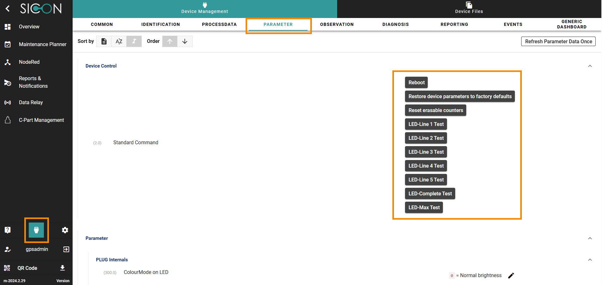602x285 pixels.
Task: Click the back arrow beside SICON logo
Action: tap(8, 9)
